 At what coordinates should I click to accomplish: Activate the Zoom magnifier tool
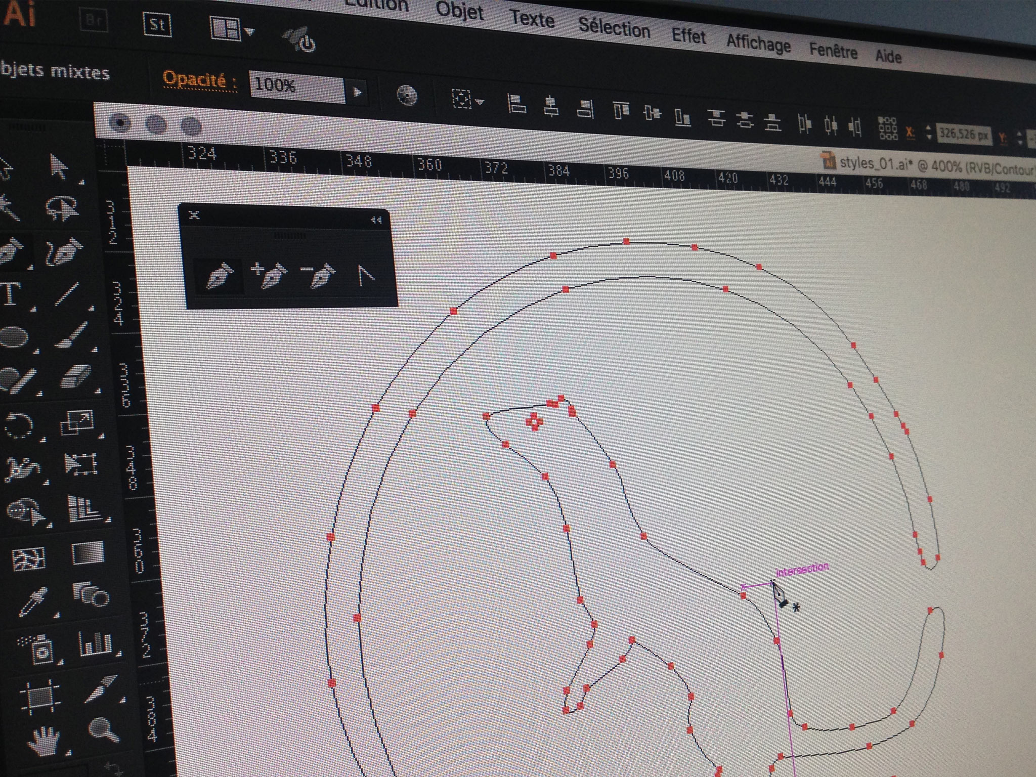tap(104, 730)
